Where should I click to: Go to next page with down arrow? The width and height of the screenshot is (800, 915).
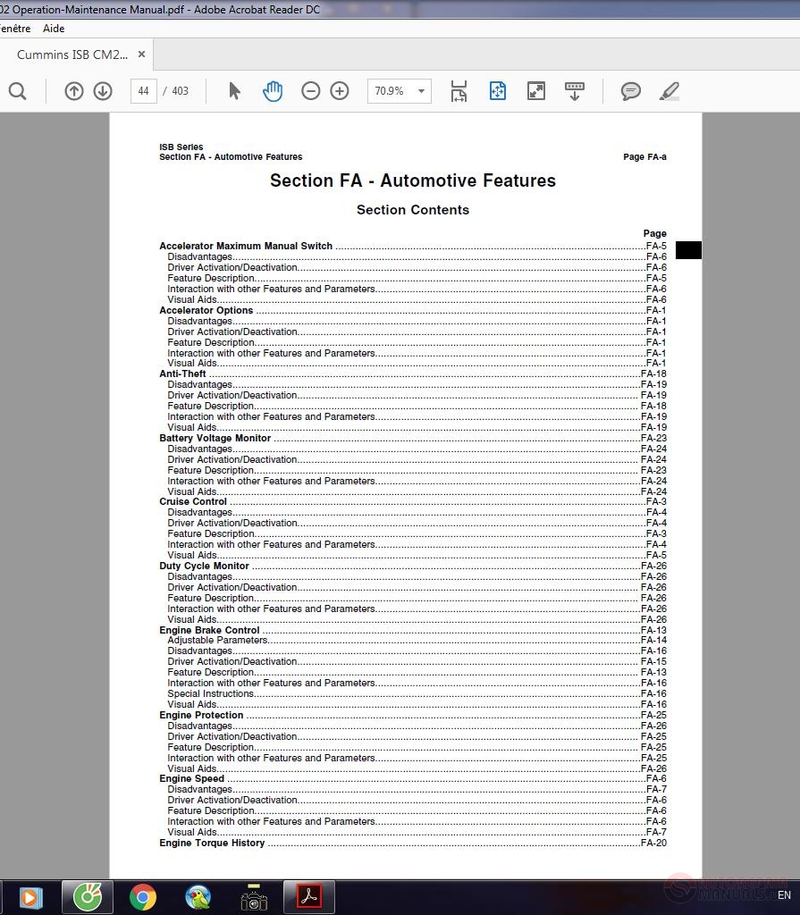(x=103, y=91)
